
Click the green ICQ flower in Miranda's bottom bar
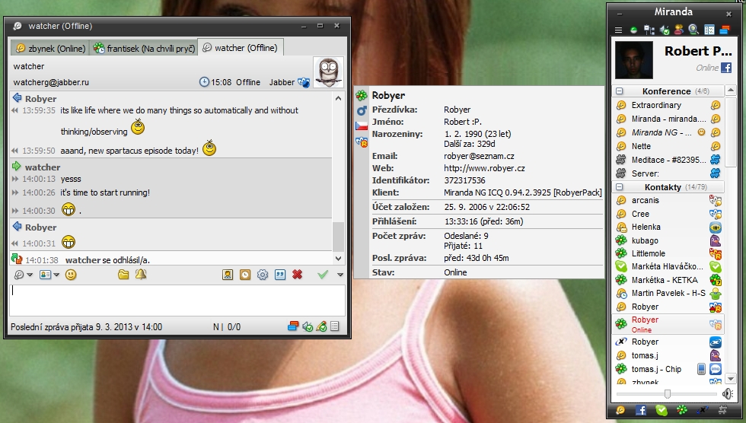681,410
